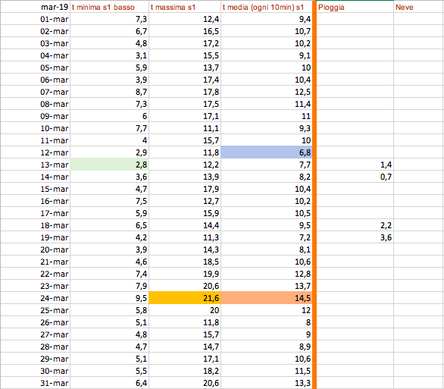Select the date cell 24-mar
Screen dimensions: 444x389
point(35,298)
